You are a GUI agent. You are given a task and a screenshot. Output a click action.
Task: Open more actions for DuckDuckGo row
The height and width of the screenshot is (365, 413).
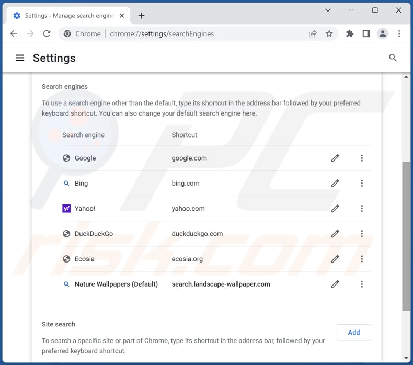click(x=362, y=234)
